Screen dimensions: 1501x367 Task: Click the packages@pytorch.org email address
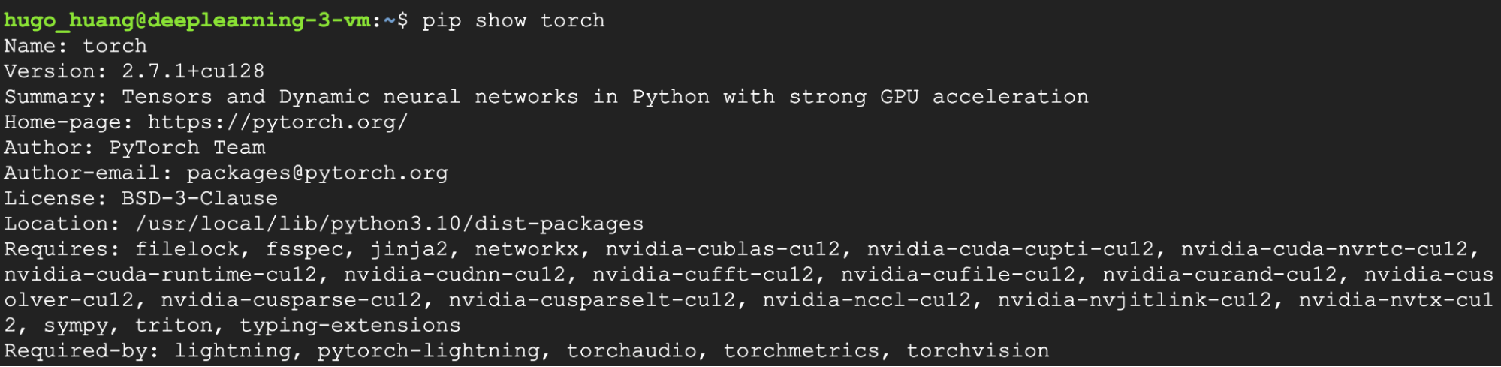(x=317, y=173)
